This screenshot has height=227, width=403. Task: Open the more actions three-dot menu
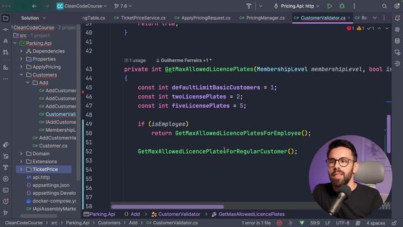point(354,6)
